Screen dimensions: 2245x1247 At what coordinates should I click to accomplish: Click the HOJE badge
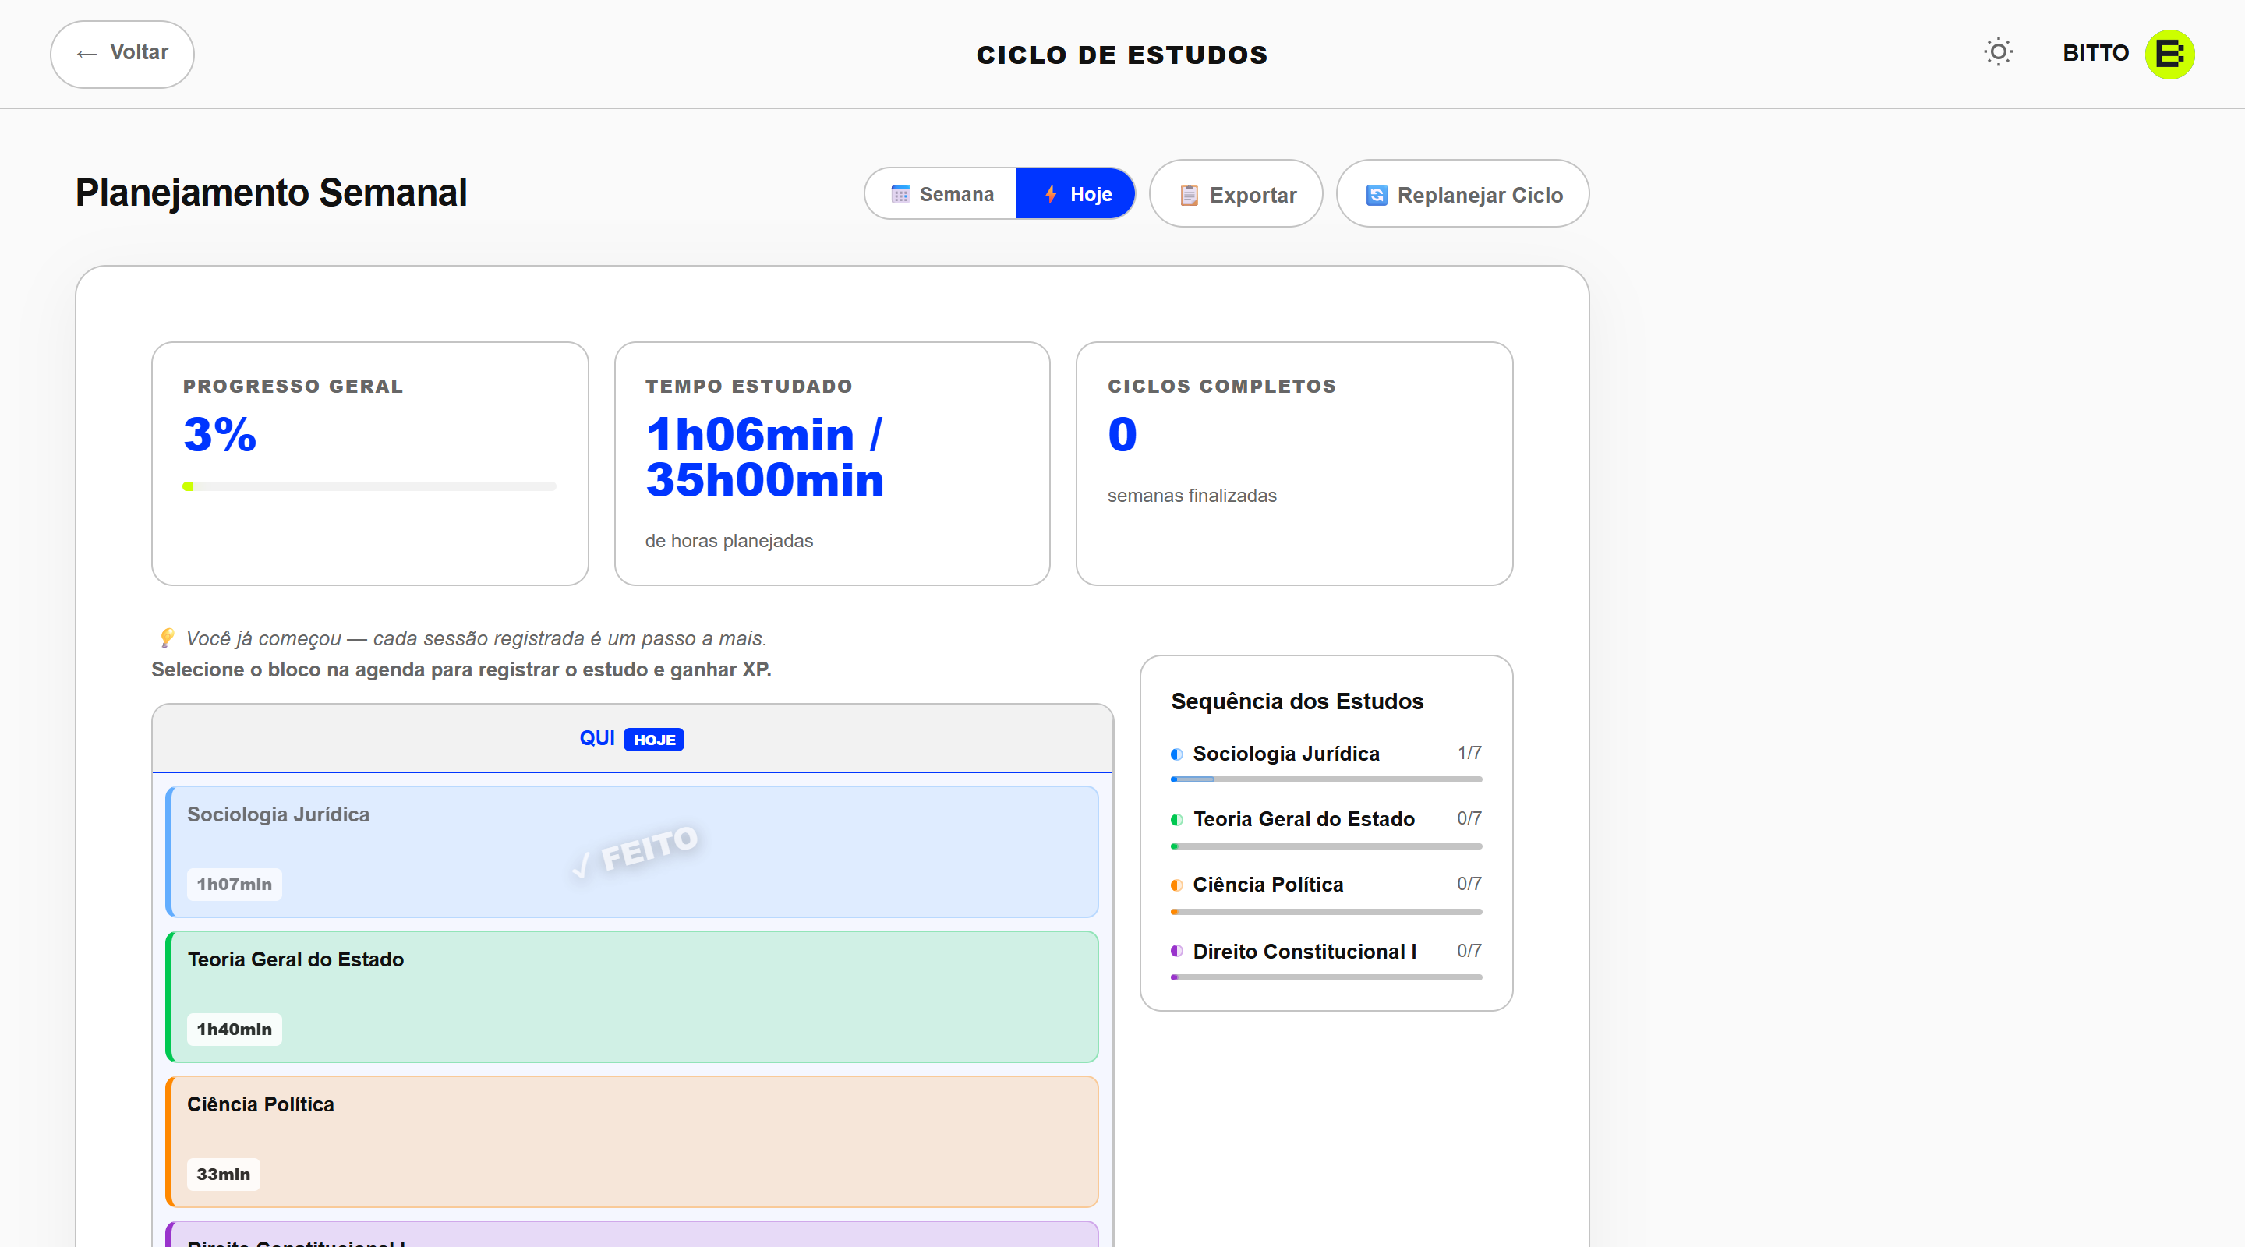654,739
